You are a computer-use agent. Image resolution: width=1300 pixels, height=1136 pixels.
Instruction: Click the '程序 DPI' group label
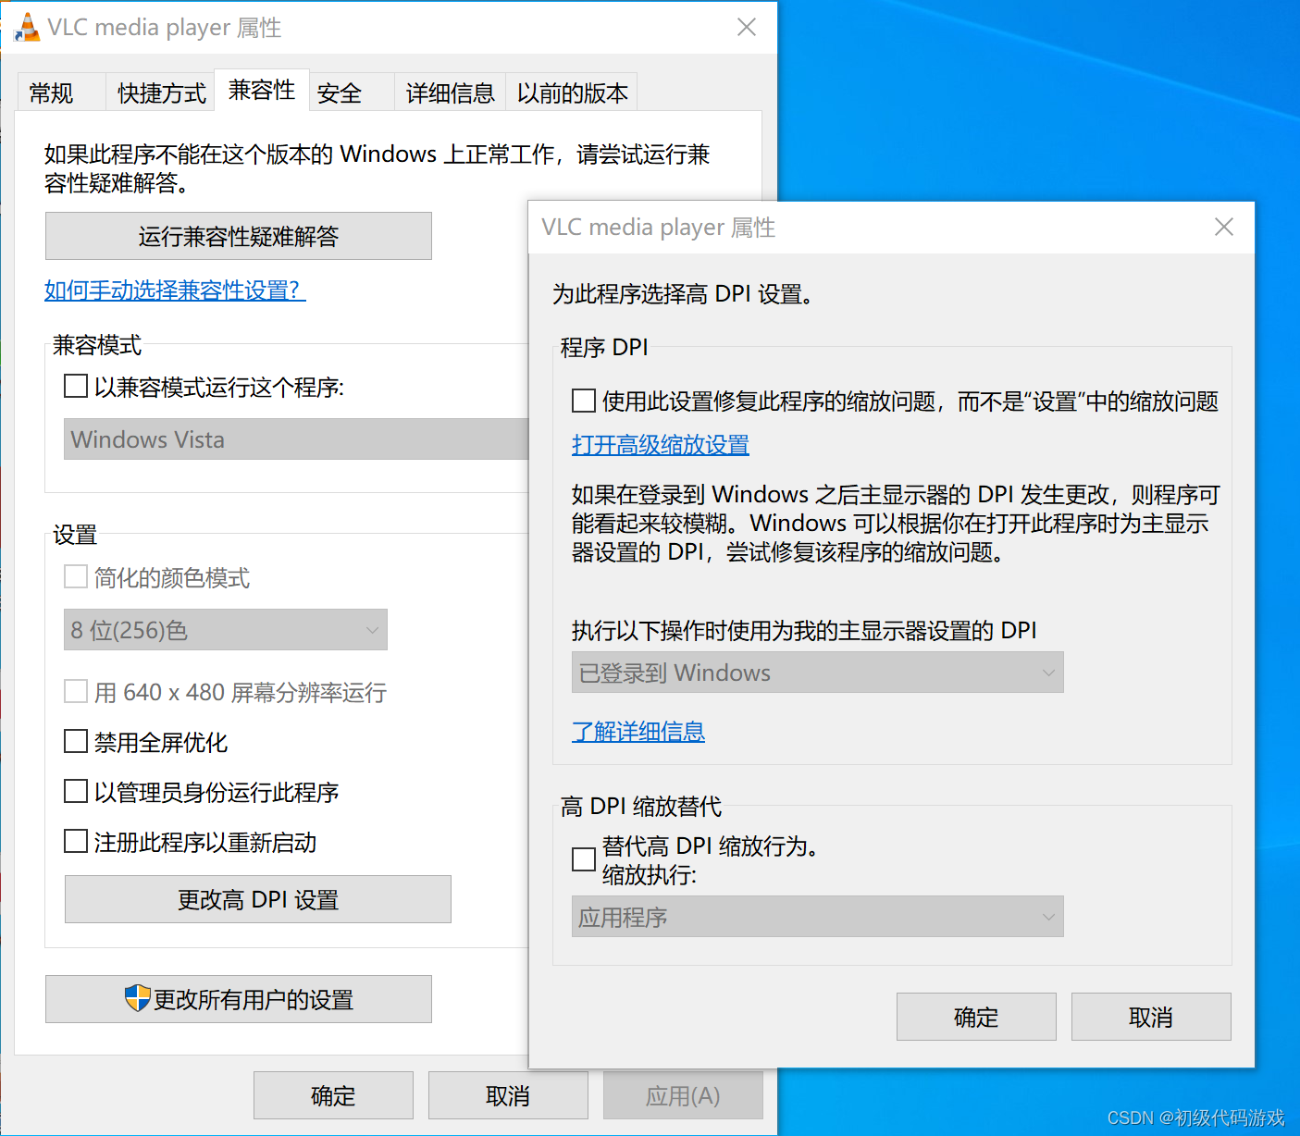point(604,347)
